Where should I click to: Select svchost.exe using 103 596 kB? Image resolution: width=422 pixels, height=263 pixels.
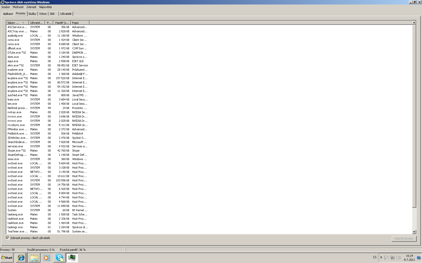[x=48, y=180]
